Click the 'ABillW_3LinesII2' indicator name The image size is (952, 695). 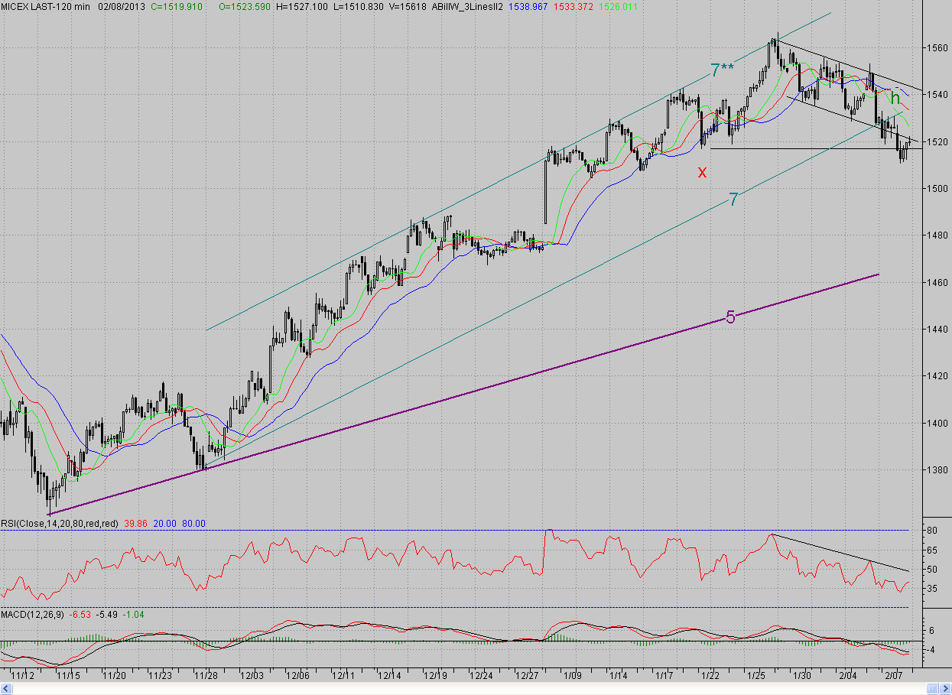(467, 7)
